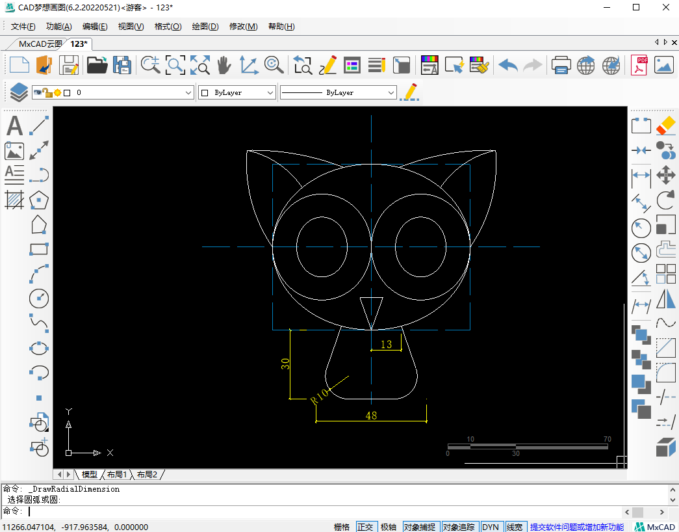Select the Rectangle tool
The height and width of the screenshot is (532, 679).
point(39,249)
